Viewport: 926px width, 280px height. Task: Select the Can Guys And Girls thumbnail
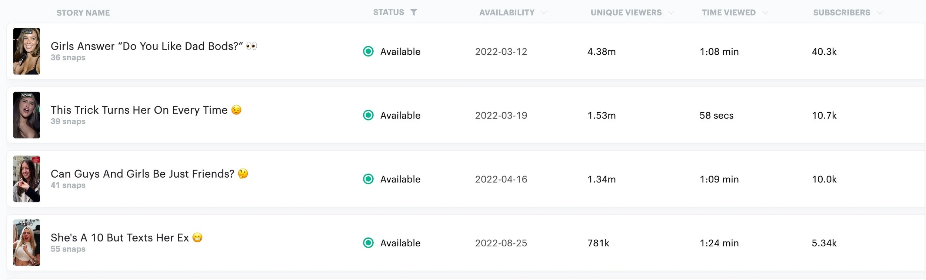click(x=27, y=179)
